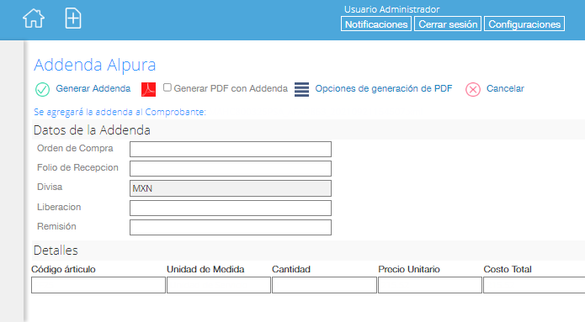Viewport: 585px width, 322px height.
Task: Focus the Liberacion text box
Action: (231, 208)
